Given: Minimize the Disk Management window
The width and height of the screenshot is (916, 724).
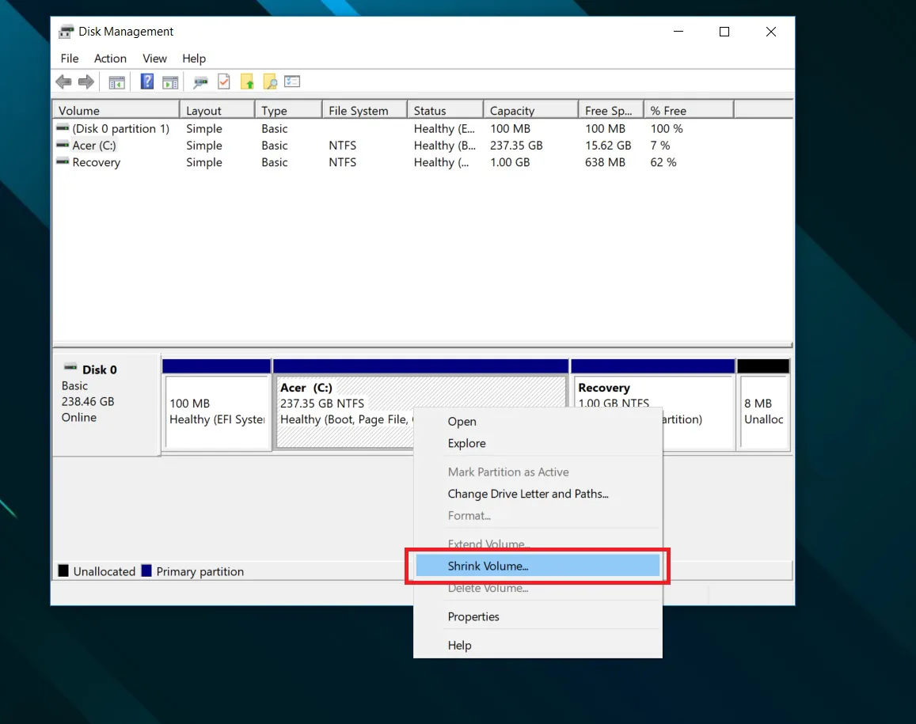Looking at the screenshot, I should 678,32.
